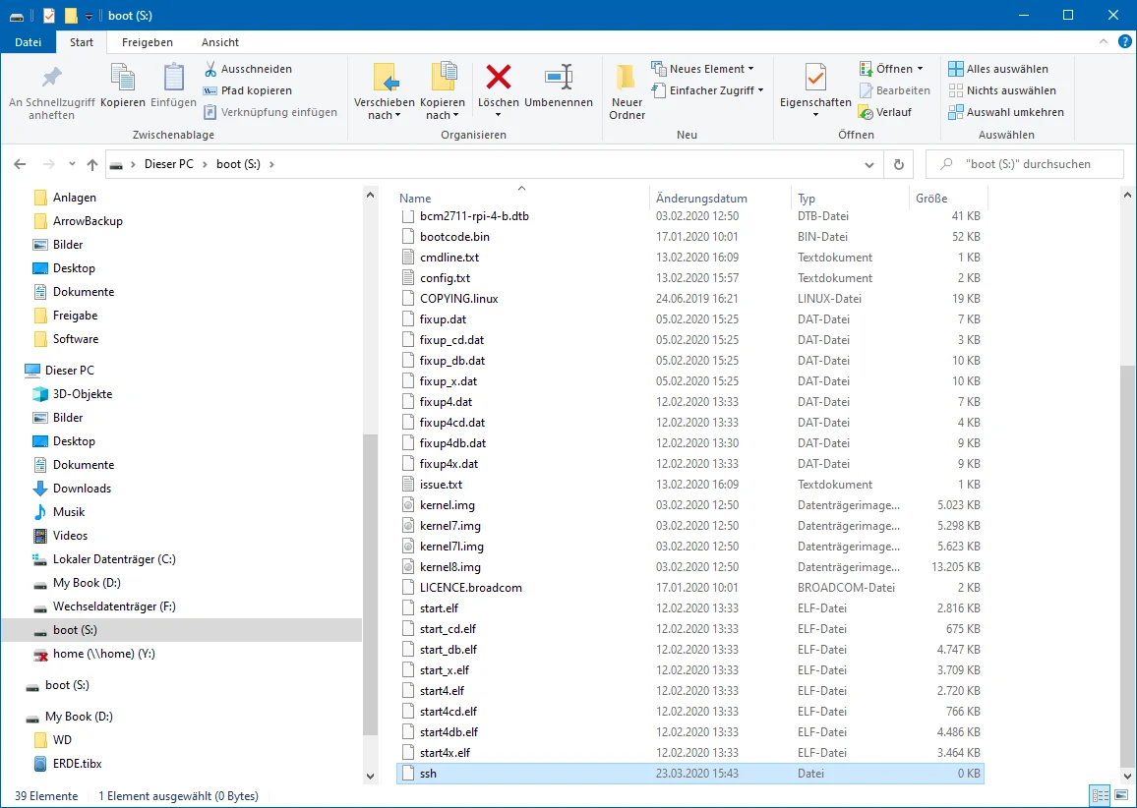Open address bar history dropdown
The height and width of the screenshot is (808, 1137).
pos(868,164)
